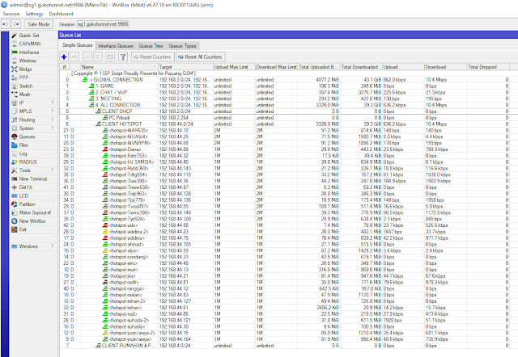Image resolution: width=518 pixels, height=357 pixels.
Task: Click Reset All Counters button
Action: 200,57
